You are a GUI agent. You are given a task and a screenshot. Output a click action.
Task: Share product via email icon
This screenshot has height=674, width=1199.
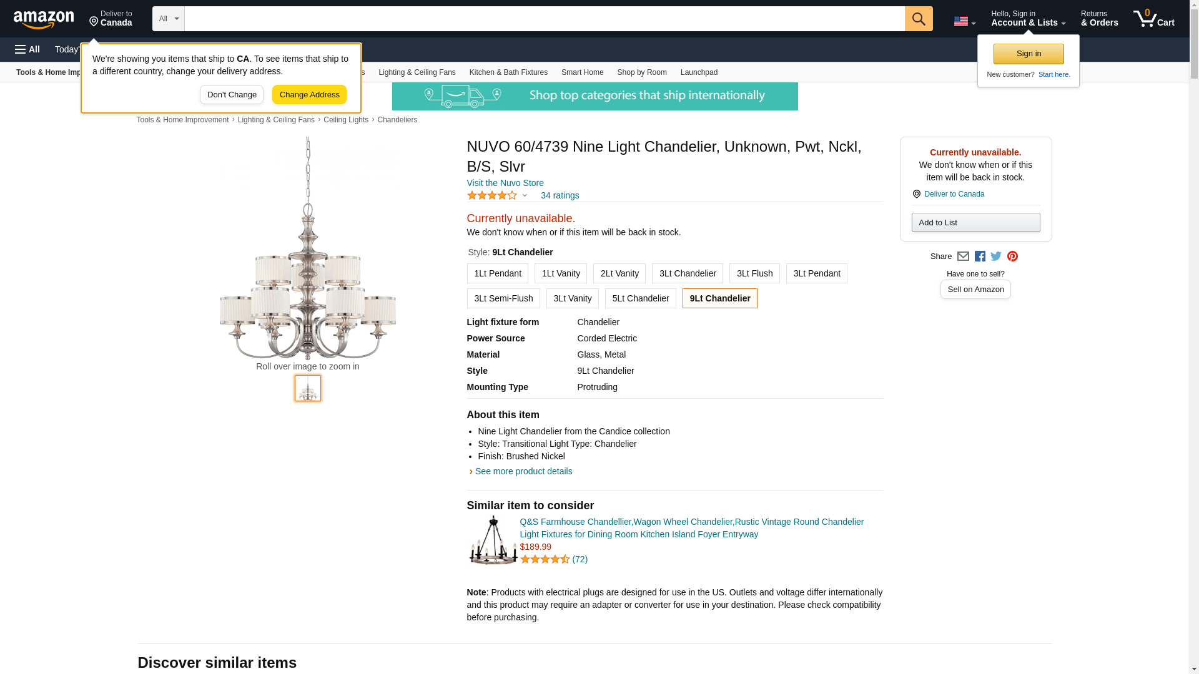click(963, 256)
